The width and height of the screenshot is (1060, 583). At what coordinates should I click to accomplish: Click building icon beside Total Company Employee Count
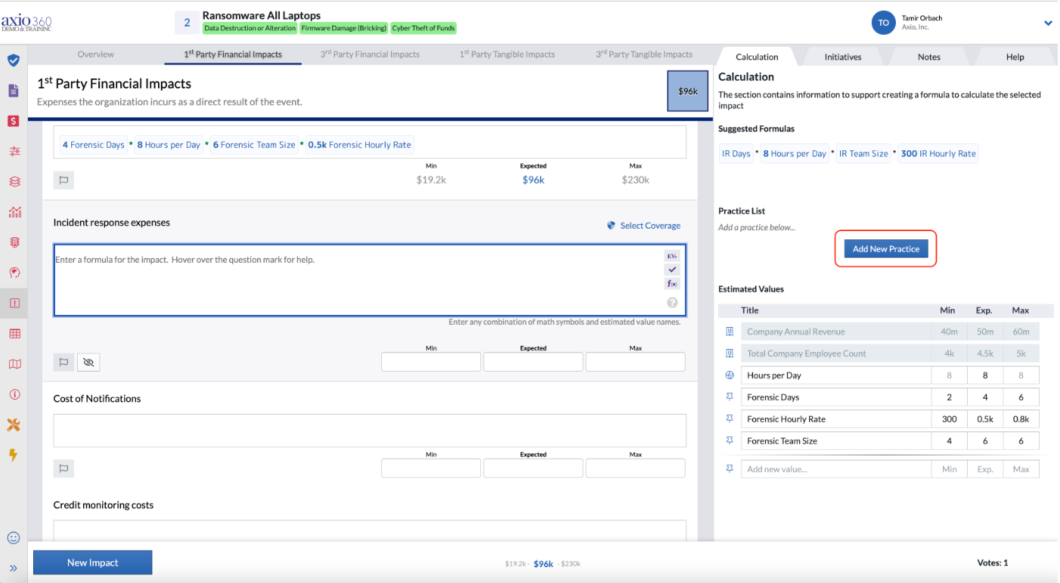click(x=730, y=353)
